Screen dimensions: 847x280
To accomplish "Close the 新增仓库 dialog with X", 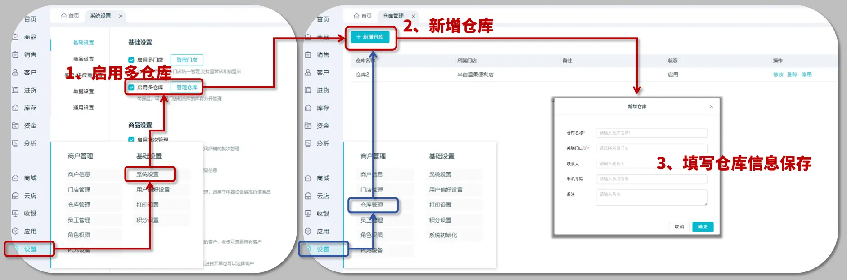I will pos(711,106).
